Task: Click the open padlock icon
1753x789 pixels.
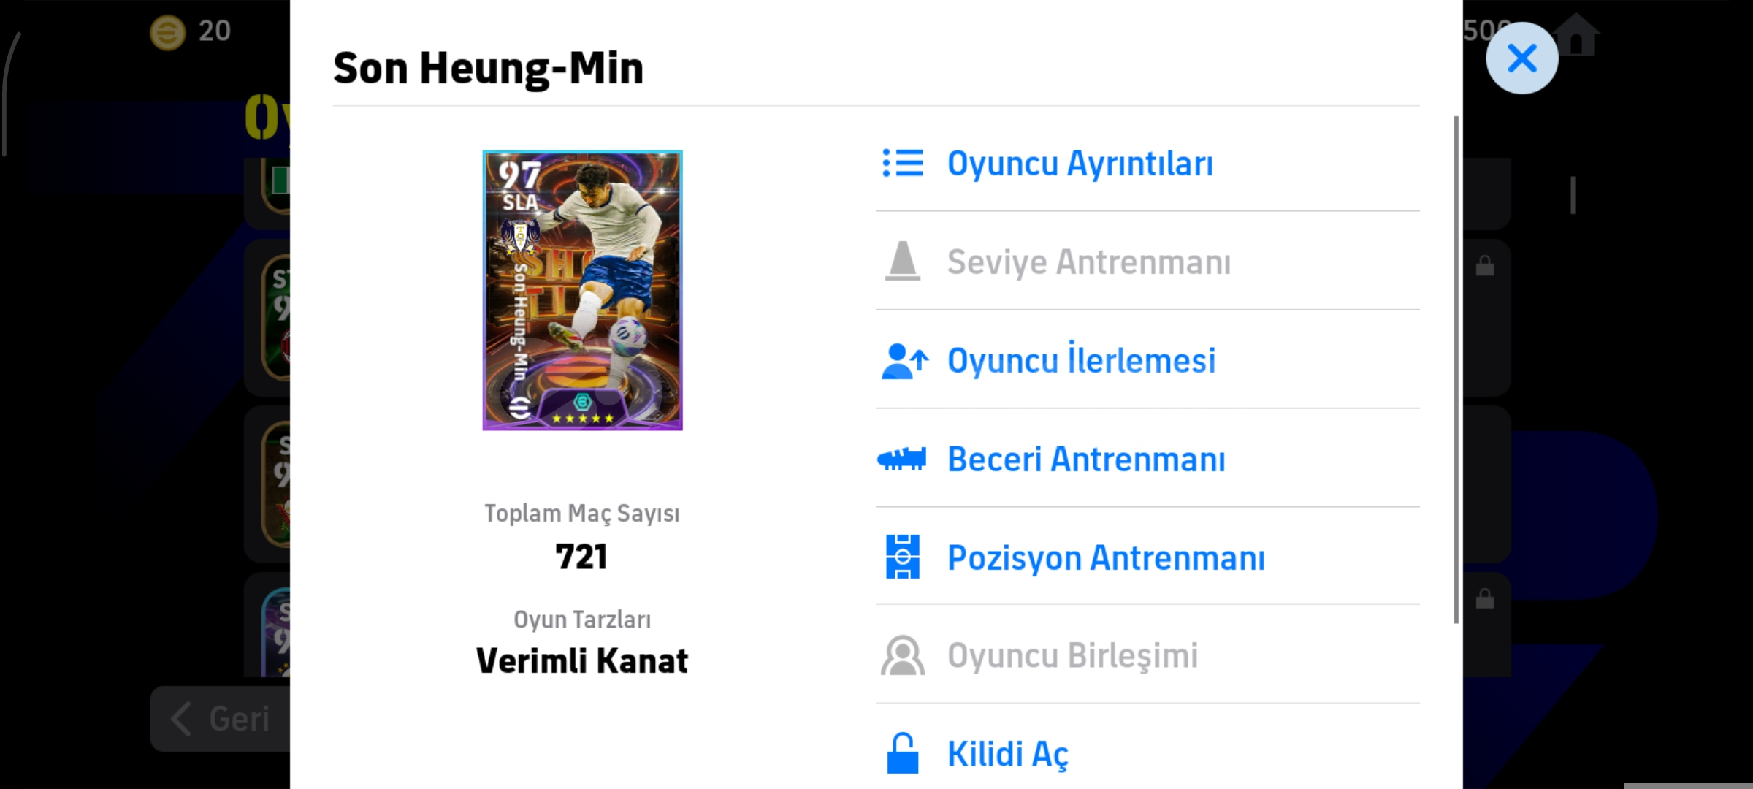Action: coord(903,753)
